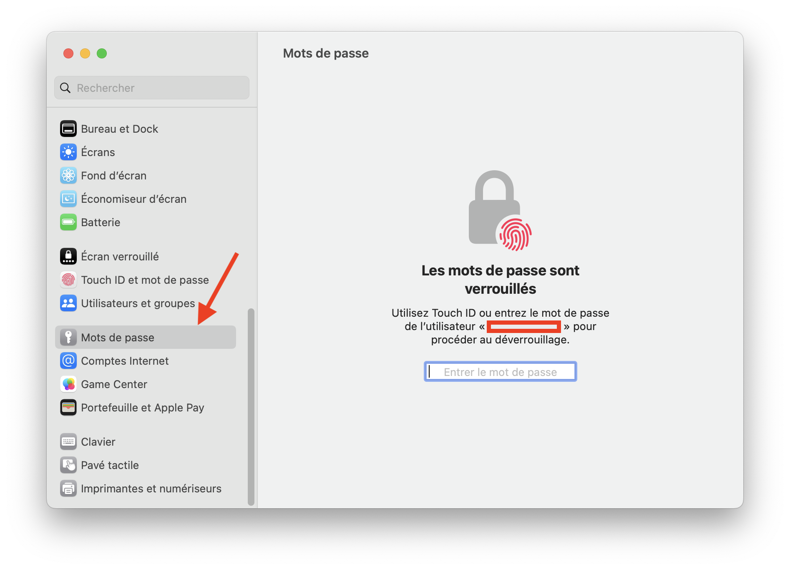Screen dimensions: 790x570
Task: Click the Rechercher search field
Action: click(152, 88)
